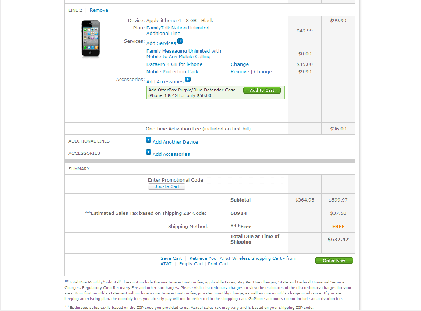The height and width of the screenshot is (311, 421).
Task: Remove the Mobile Protection Pack
Action: (x=240, y=72)
